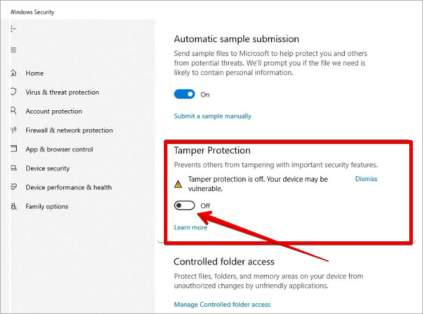423x314 pixels.
Task: Open Learn more link under Tamper Protection
Action: [x=191, y=228]
